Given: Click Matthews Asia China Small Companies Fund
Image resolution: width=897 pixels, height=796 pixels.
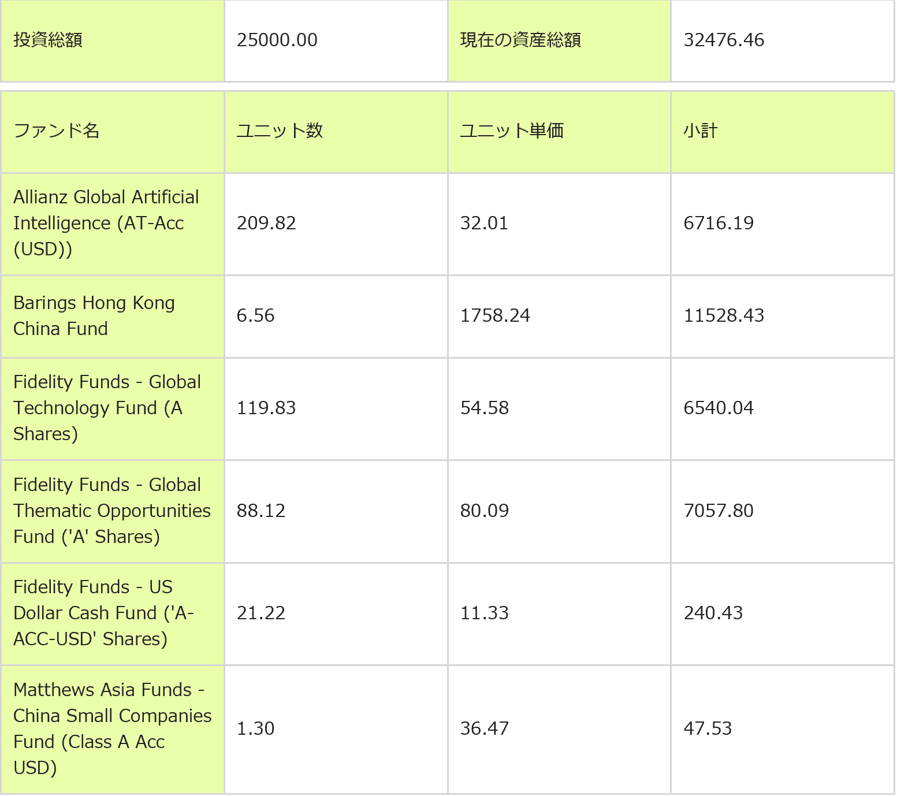Looking at the screenshot, I should 112,728.
